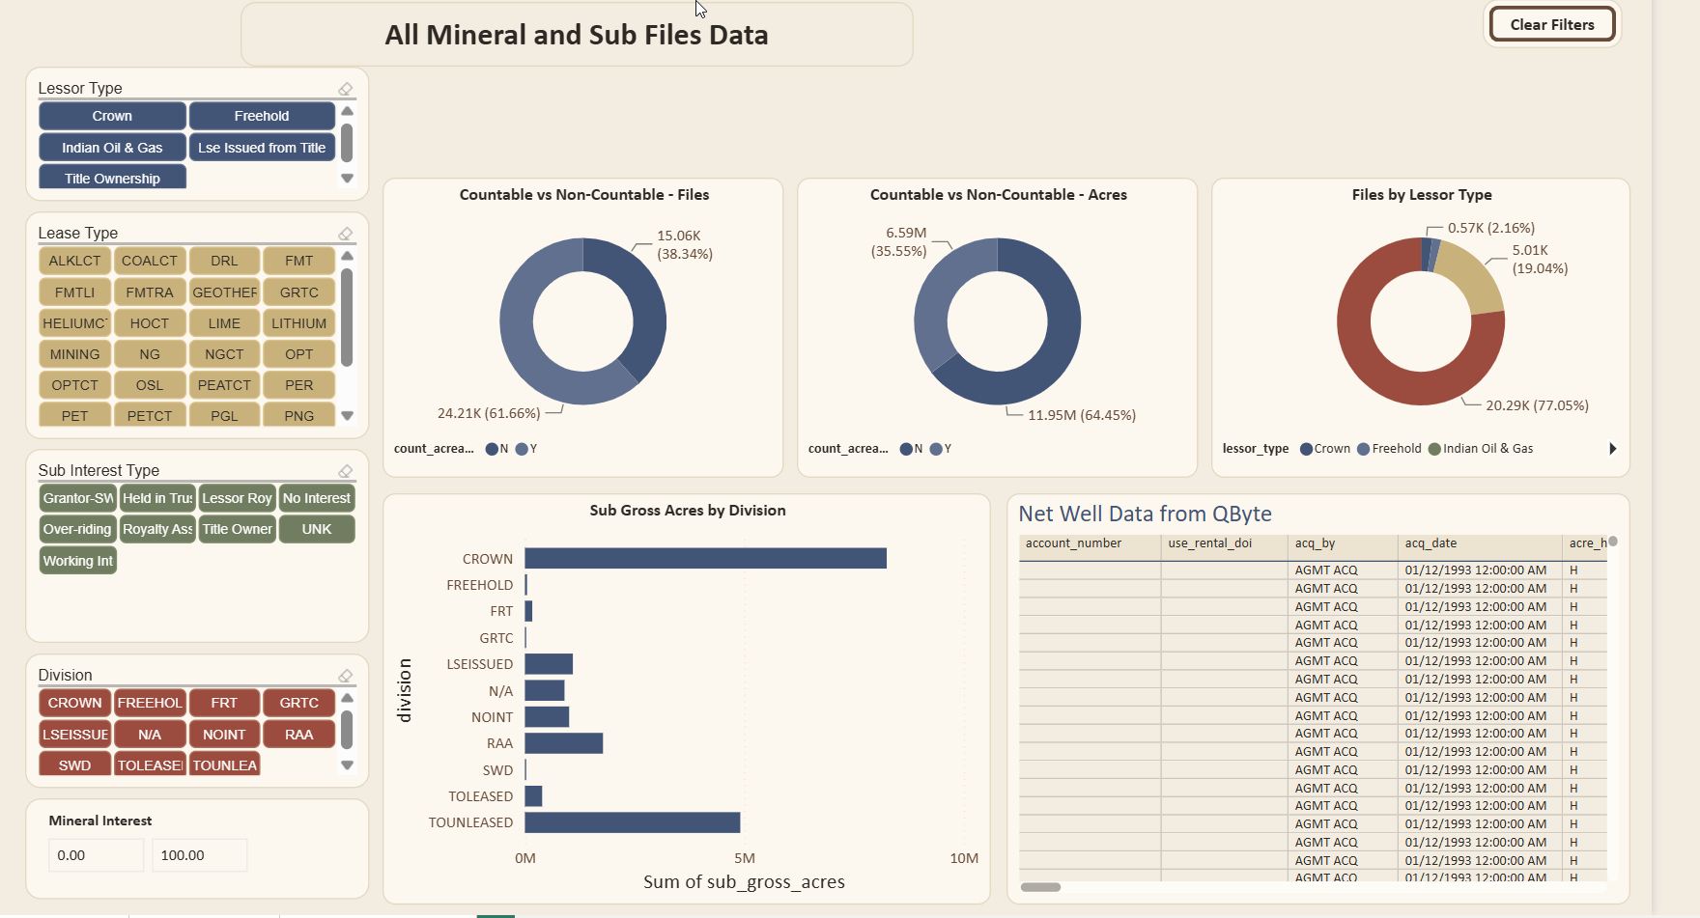
Task: Click Lease Type scroll up arrow
Action: 347,256
